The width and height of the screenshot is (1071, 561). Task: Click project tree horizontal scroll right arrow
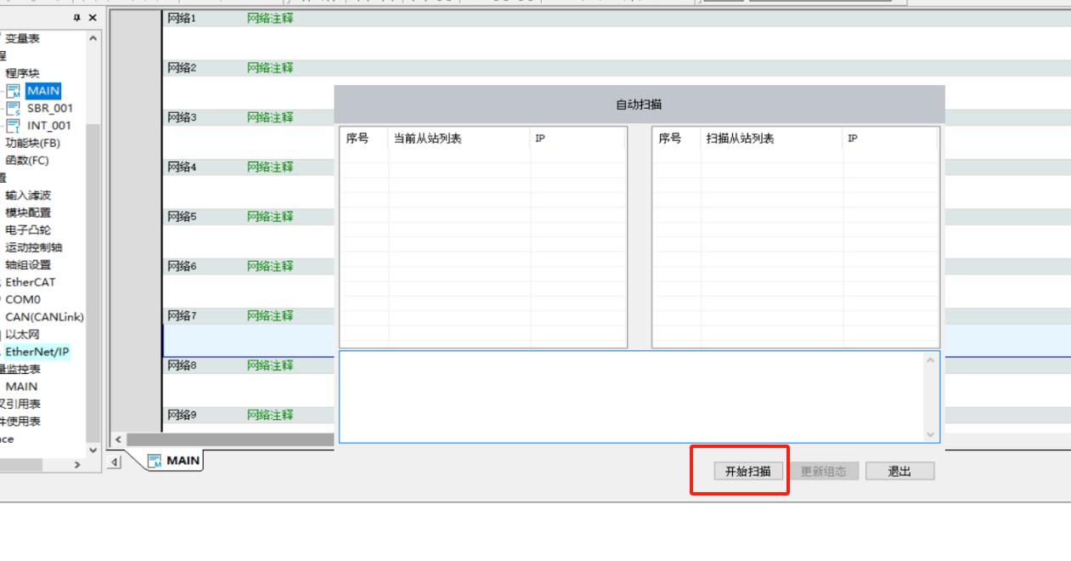pyautogui.click(x=77, y=465)
